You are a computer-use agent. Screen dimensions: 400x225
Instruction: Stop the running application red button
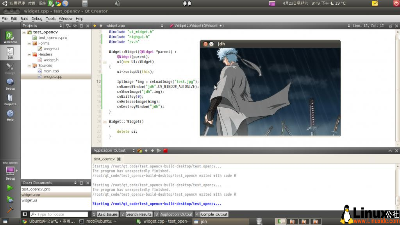point(165,151)
